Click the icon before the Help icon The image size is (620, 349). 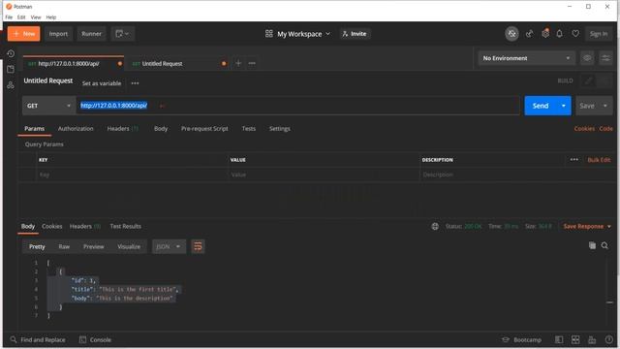(x=592, y=340)
